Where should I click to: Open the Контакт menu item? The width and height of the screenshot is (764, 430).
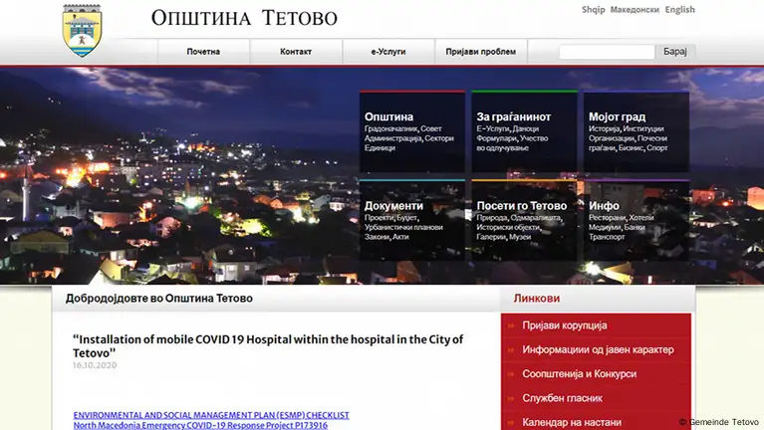pos(296,52)
